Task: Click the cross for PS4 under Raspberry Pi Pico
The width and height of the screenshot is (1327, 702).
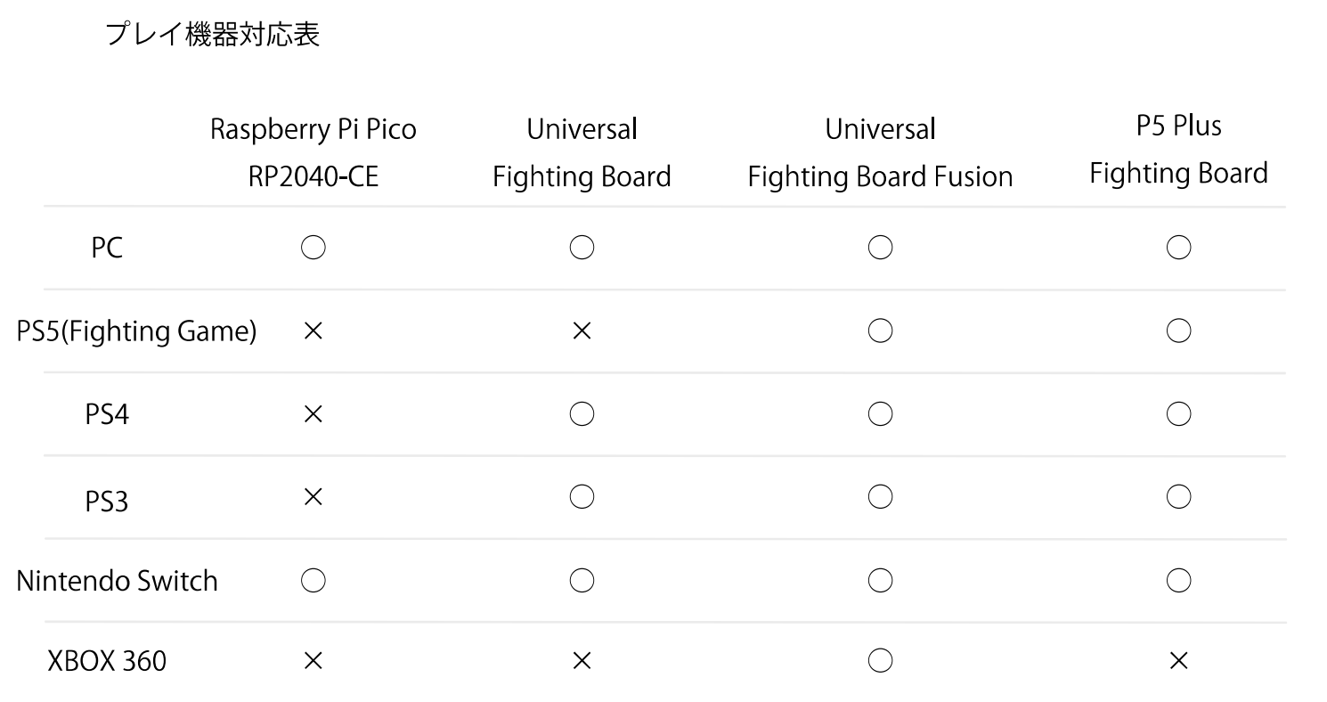Action: click(x=313, y=414)
